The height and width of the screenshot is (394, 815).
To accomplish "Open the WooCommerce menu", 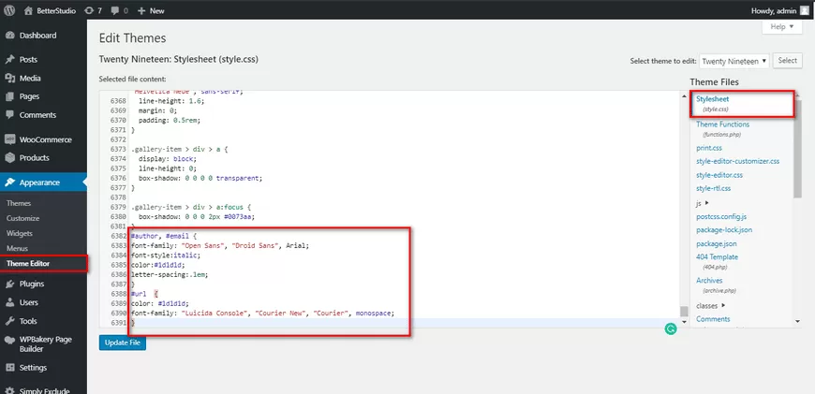I will pos(44,139).
